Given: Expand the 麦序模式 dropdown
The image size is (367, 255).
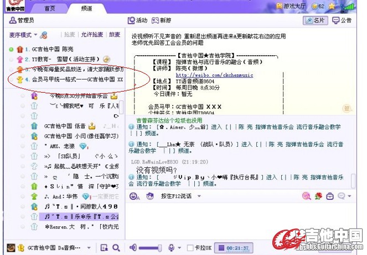Looking at the screenshot, I should tap(22, 34).
